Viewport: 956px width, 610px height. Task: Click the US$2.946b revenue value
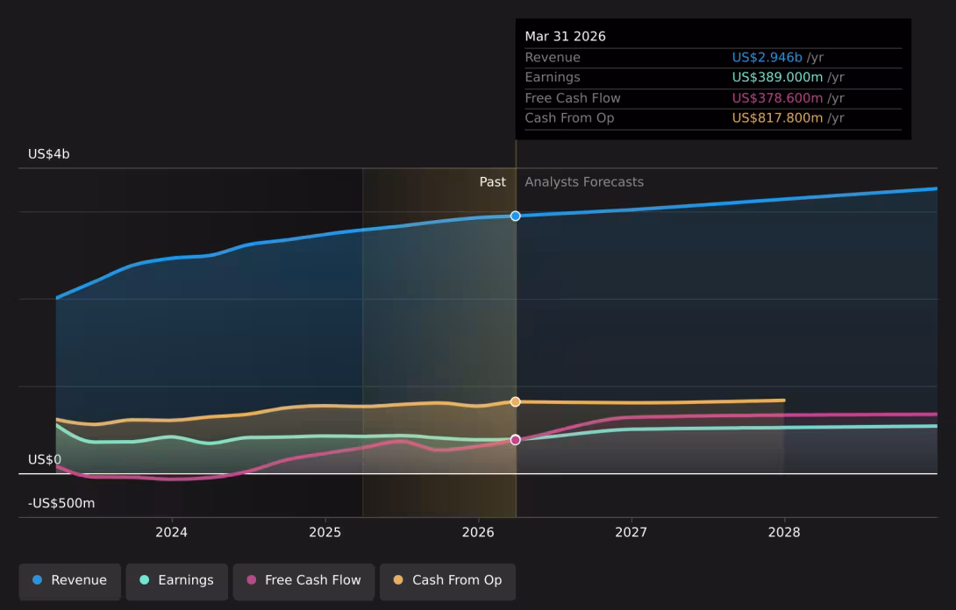tap(767, 57)
